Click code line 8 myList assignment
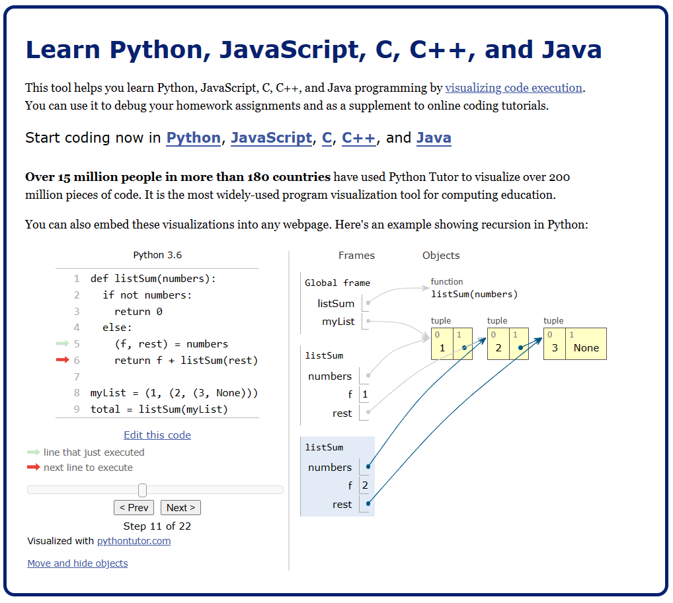 click(174, 393)
